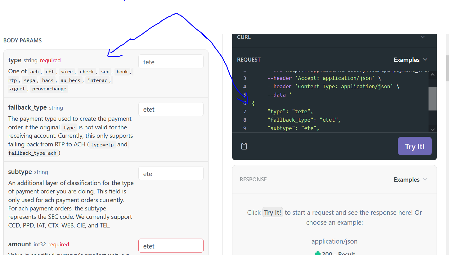
Task: Click the Try It! button
Action: click(x=415, y=146)
